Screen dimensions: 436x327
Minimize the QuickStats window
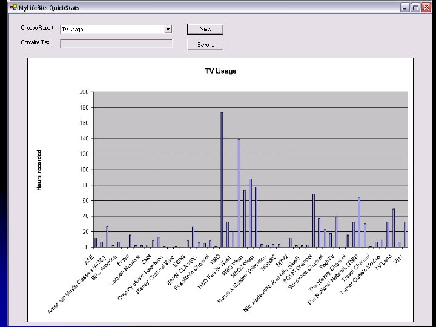[405, 7]
